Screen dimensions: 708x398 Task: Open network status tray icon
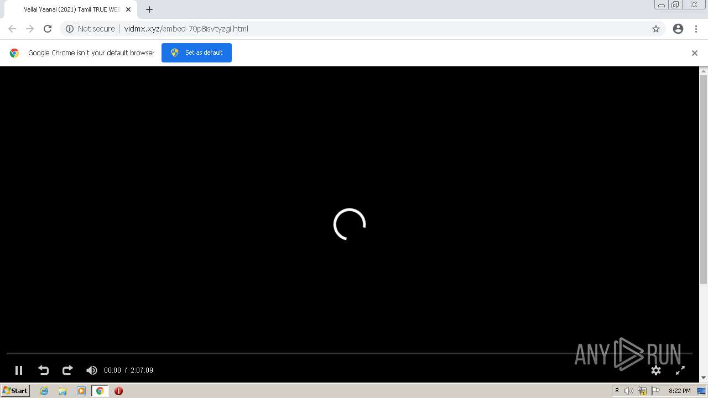click(x=642, y=391)
